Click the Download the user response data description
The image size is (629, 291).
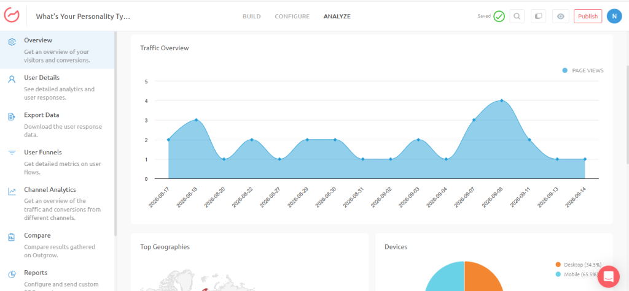click(x=63, y=131)
